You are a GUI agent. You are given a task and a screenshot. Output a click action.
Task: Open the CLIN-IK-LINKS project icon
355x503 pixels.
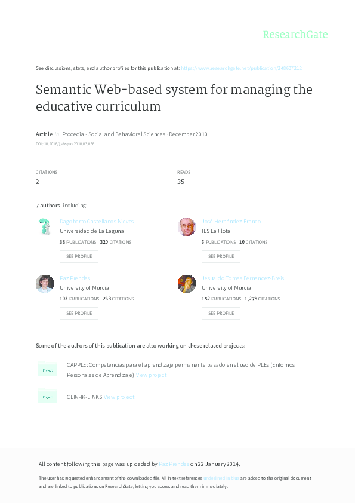tap(48, 396)
